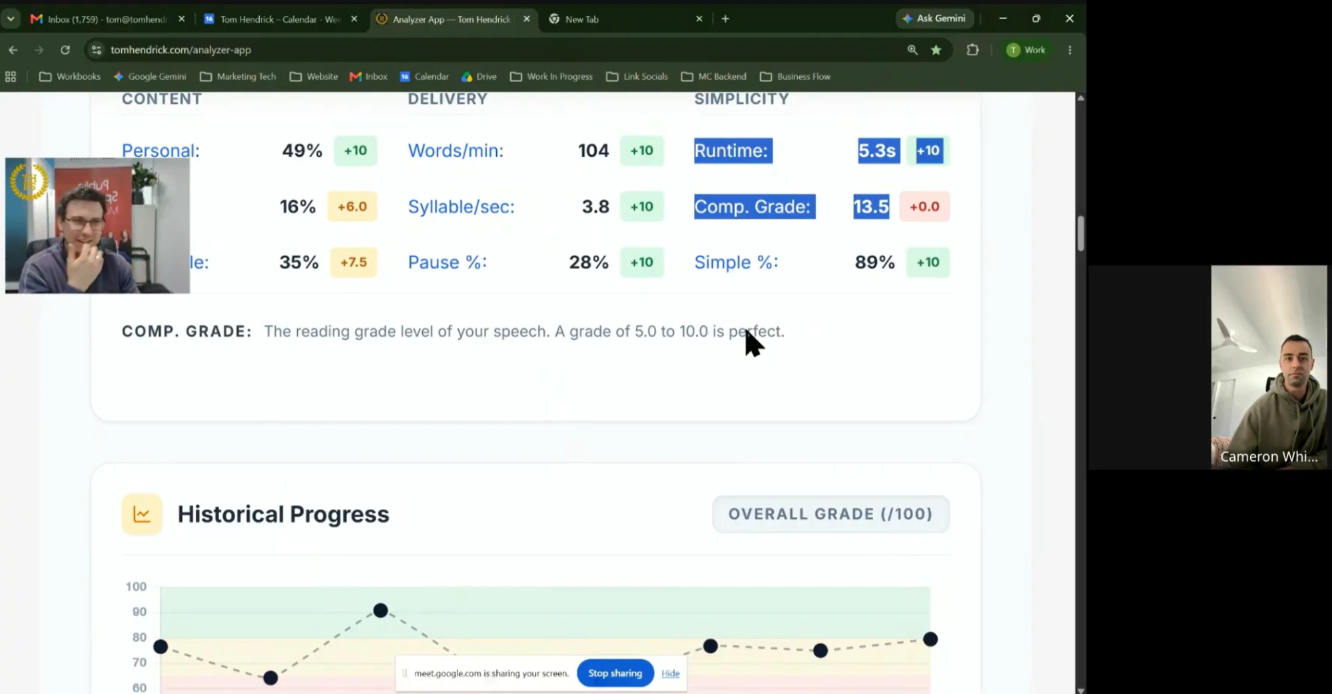Screen dimensions: 1332x694
Task: Select the Analyzer App tab
Action: [x=452, y=19]
